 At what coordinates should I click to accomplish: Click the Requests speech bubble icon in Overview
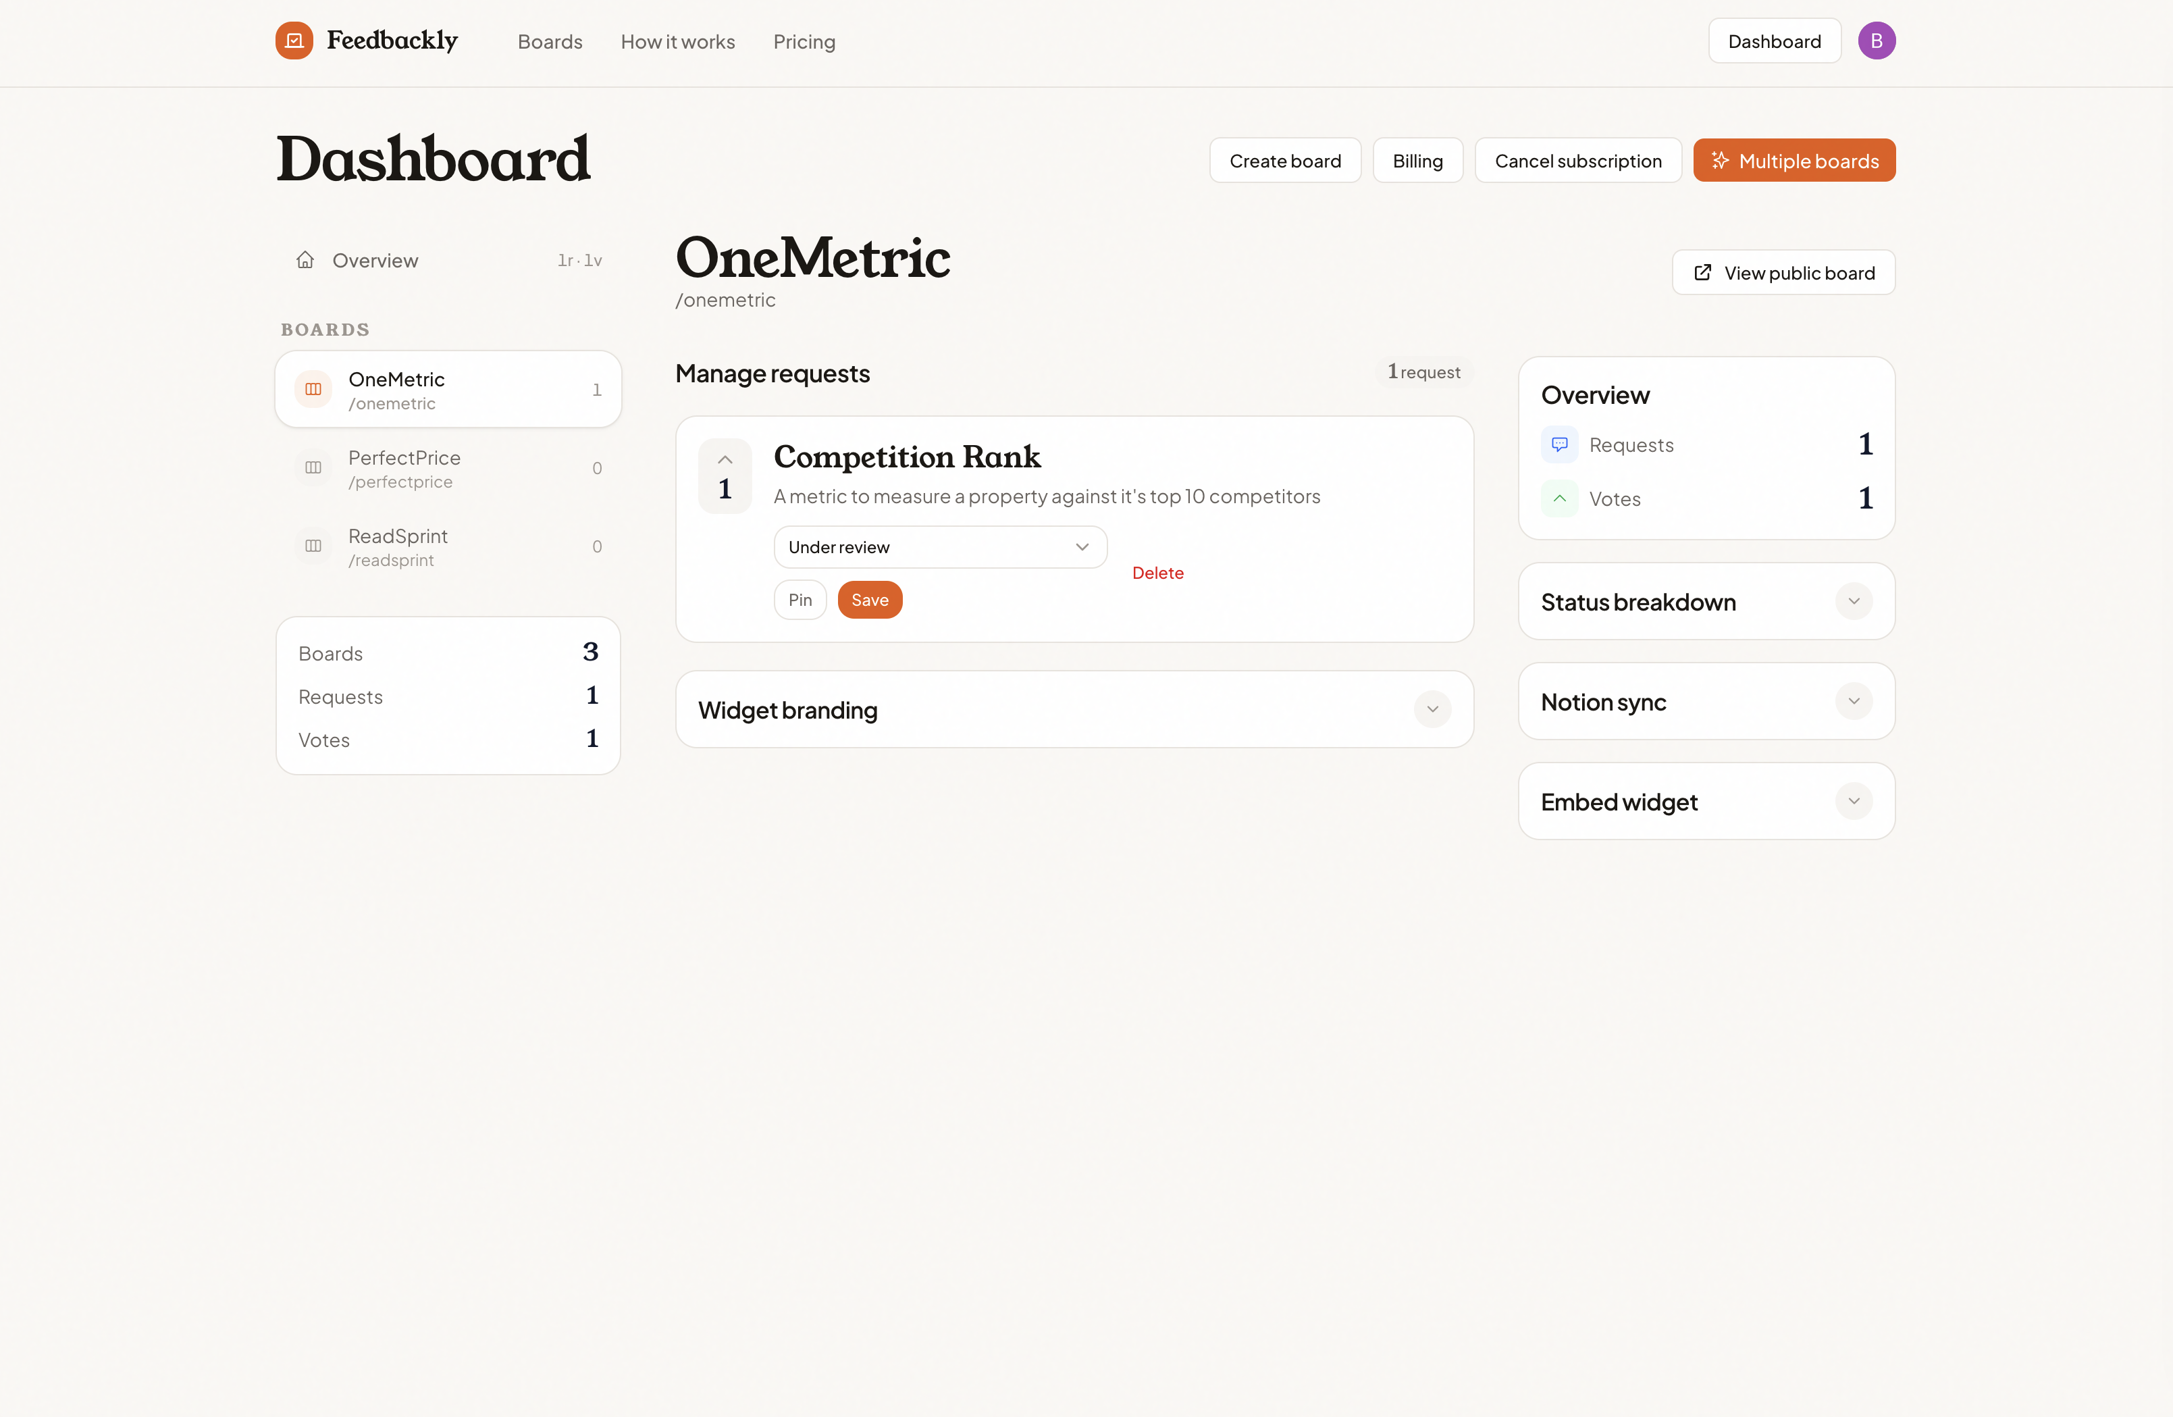(x=1559, y=444)
